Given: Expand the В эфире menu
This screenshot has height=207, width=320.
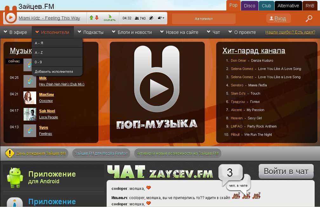Looking at the screenshot, I should click(16, 32).
